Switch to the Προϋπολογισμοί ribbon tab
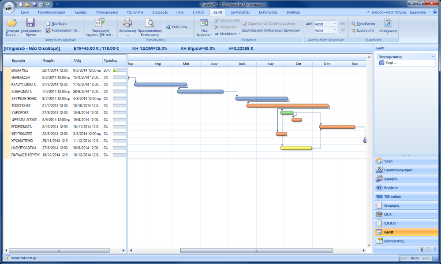The image size is (441, 264). 52,12
